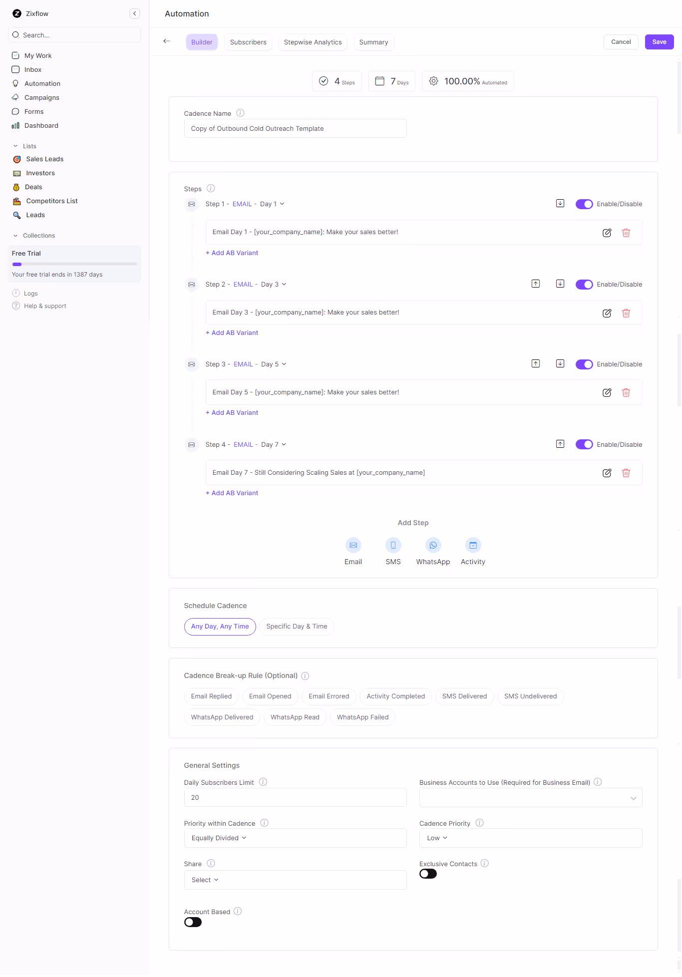Screen dimensions: 682x977
Task: Click the Free Trial progress bar
Action: 74,264
